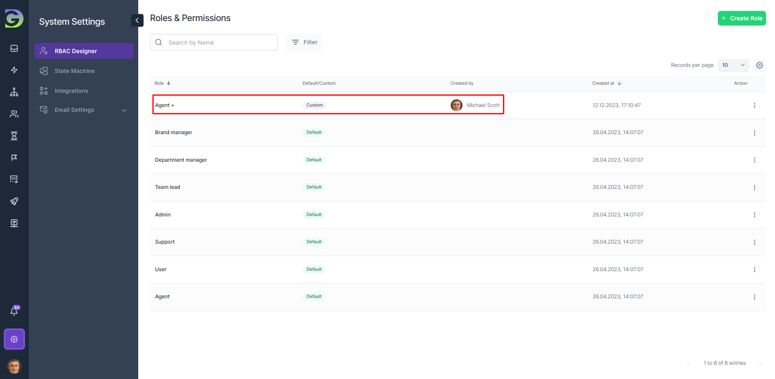The height and width of the screenshot is (379, 775).
Task: Collapse the System Settings side panel
Action: point(137,20)
